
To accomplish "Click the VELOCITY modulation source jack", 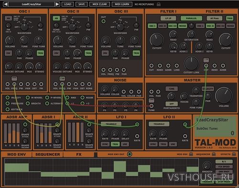I will pos(8,97).
